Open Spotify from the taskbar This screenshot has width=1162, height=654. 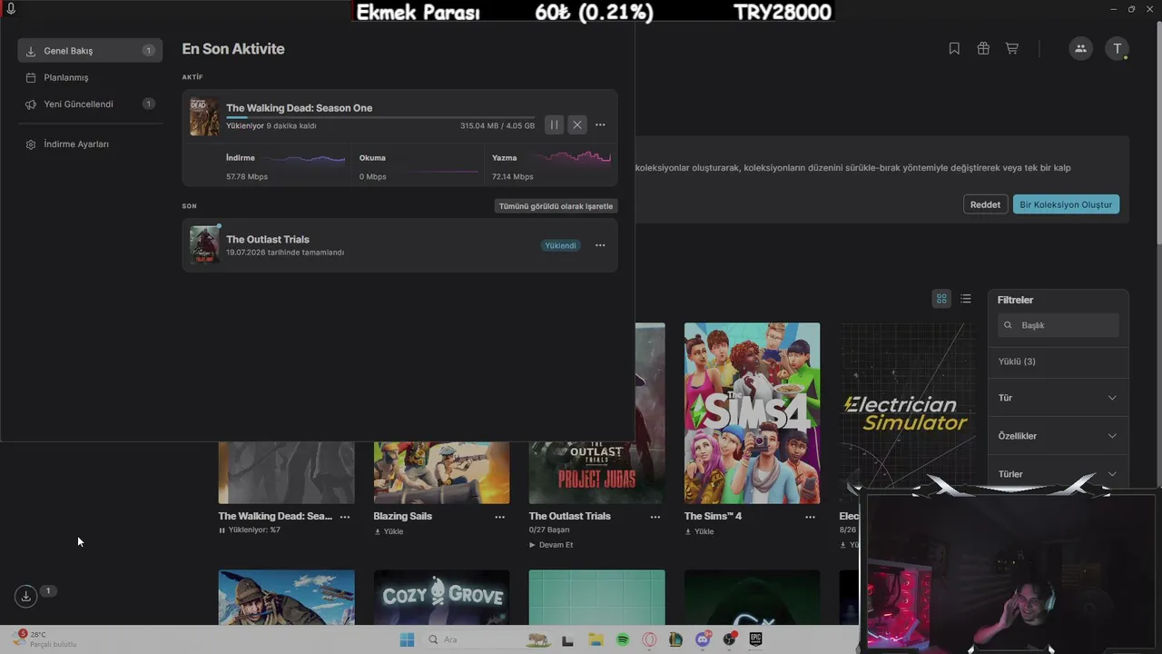click(623, 639)
